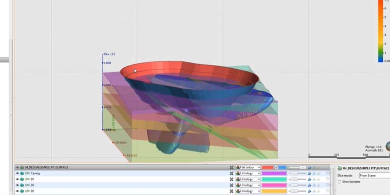Open the Flat colour display dropdown
This screenshot has height=195, width=390.
248,167
